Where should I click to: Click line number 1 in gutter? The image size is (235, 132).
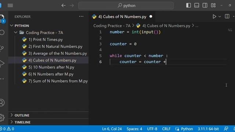[100, 32]
